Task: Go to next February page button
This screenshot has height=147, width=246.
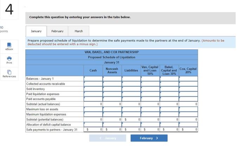Action: (x=149, y=138)
